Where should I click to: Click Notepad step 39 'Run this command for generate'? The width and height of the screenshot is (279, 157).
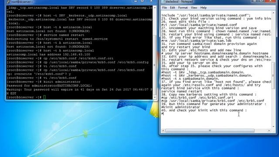click(x=214, y=104)
